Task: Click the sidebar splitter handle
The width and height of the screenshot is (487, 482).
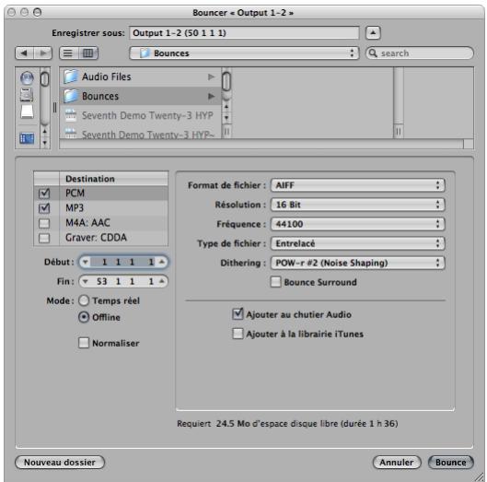Action: point(54,108)
